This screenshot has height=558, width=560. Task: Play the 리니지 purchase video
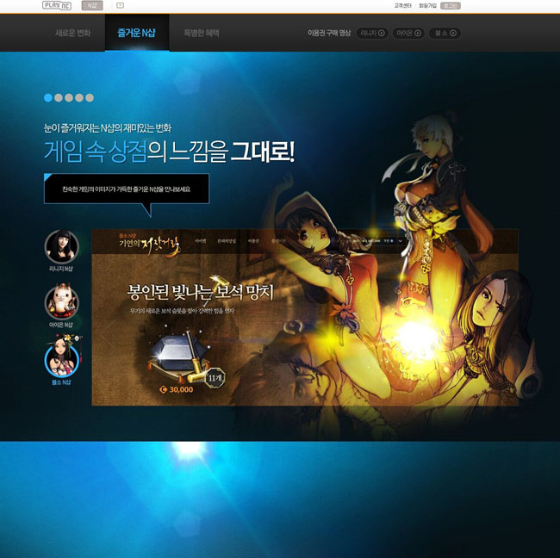coord(372,34)
